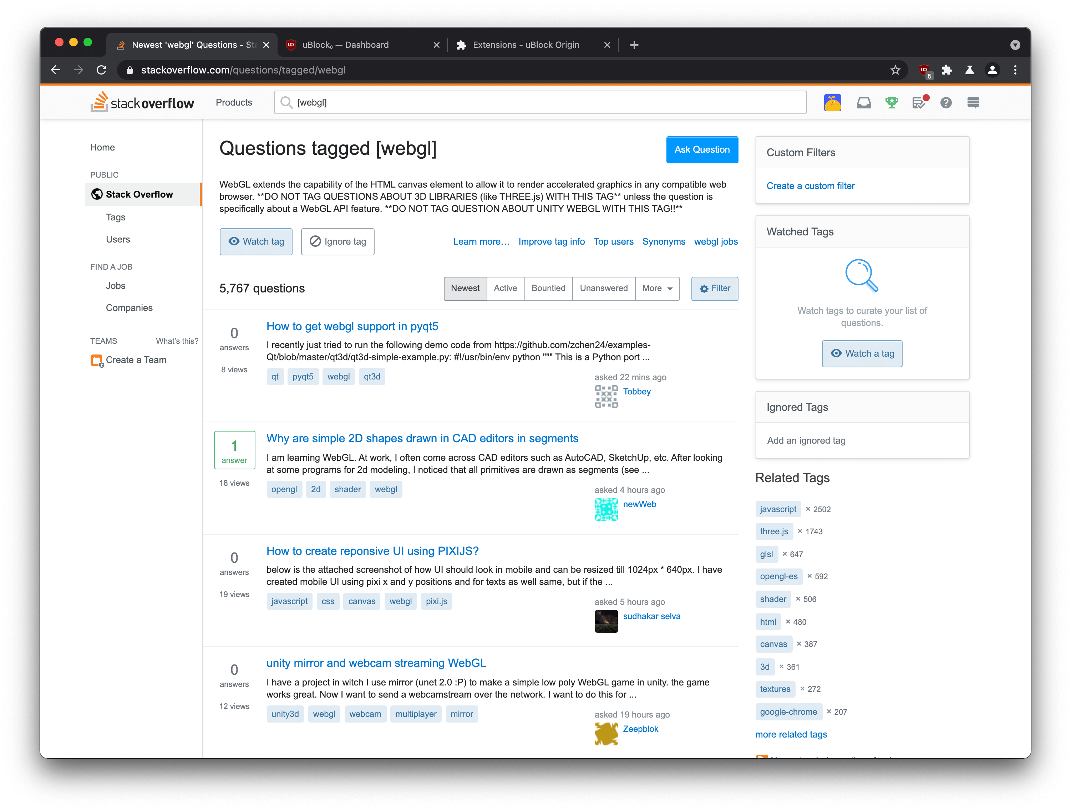The height and width of the screenshot is (811, 1071).
Task: Open 'How to get webgl support in pyqt5'
Action: (x=352, y=327)
